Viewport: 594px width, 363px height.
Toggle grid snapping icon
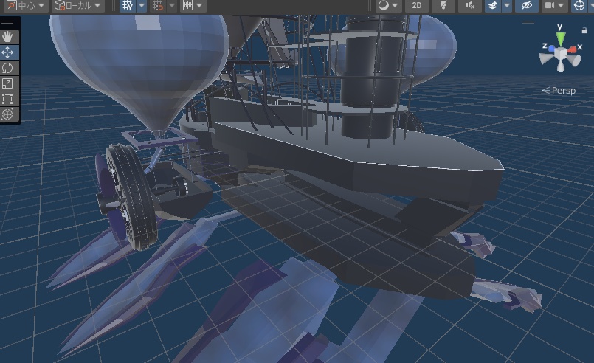tap(159, 6)
